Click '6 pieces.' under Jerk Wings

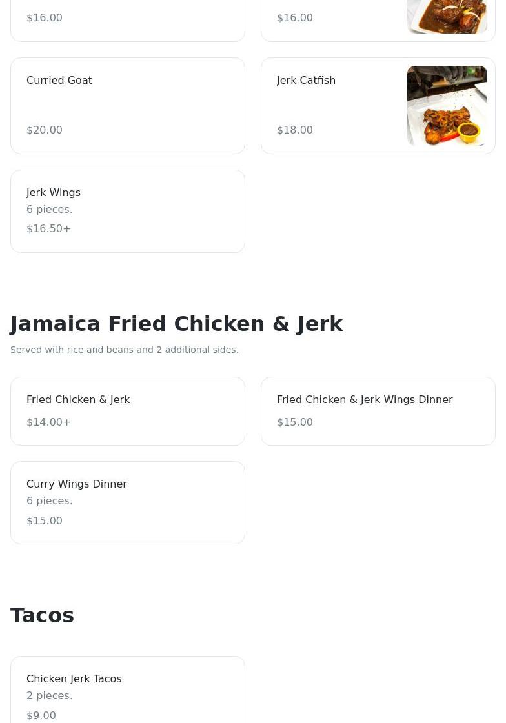coord(50,210)
